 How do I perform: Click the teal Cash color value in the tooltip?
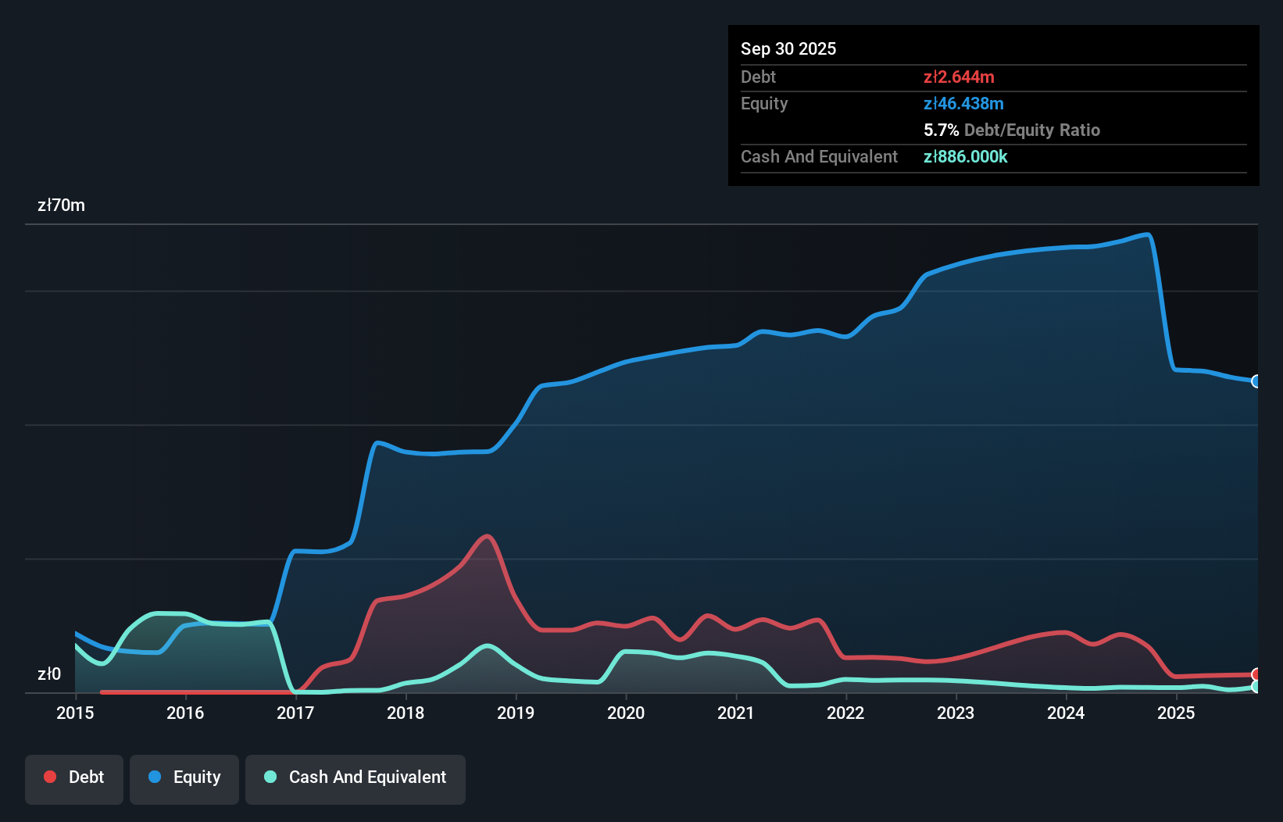[965, 156]
